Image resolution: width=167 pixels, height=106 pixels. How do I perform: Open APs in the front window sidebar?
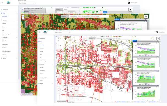click(x=40, y=58)
